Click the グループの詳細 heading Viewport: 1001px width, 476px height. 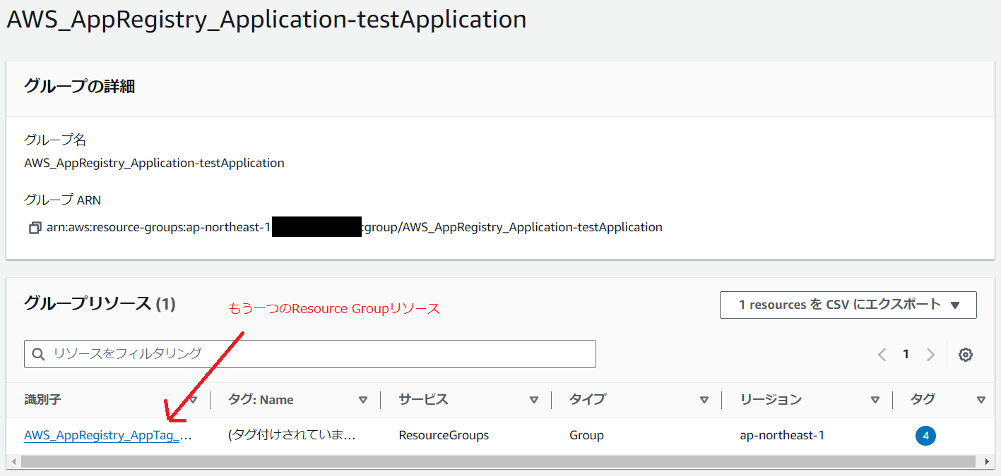point(79,87)
